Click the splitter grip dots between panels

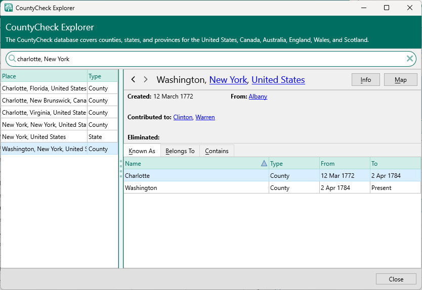pos(121,169)
